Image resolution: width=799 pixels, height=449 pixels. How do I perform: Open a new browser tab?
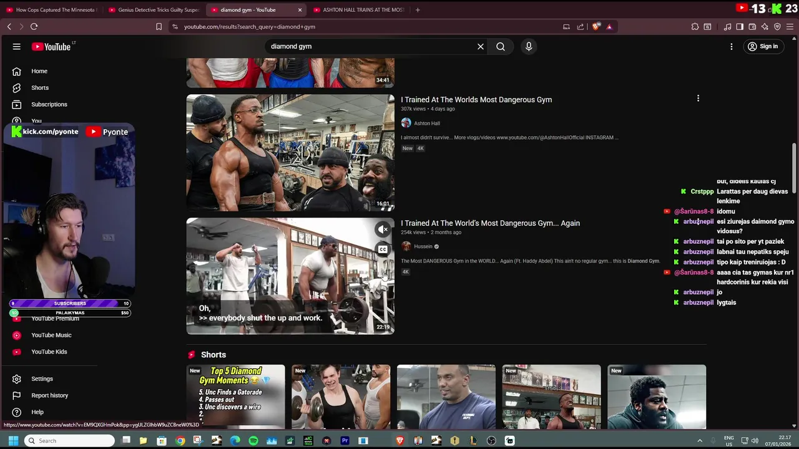pyautogui.click(x=418, y=10)
